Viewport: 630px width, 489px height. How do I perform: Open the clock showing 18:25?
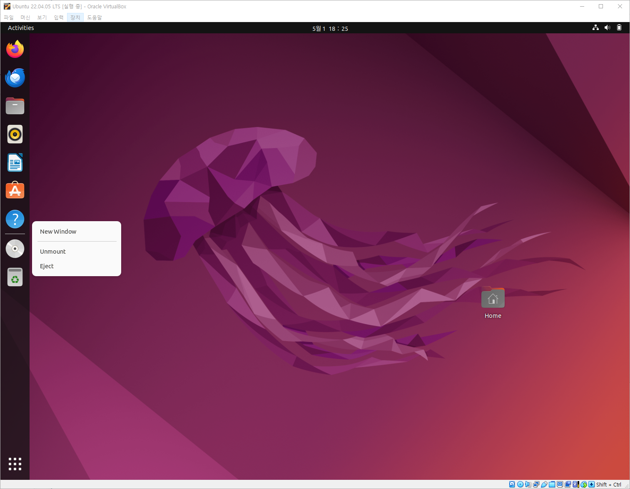[330, 28]
